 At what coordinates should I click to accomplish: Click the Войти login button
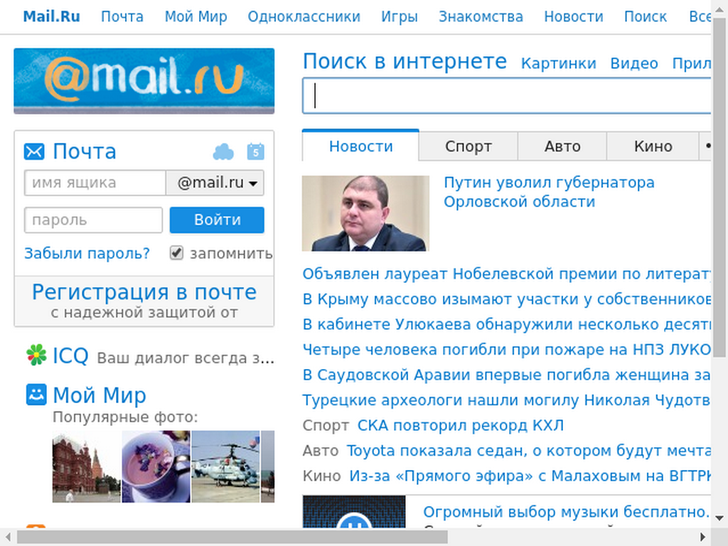pyautogui.click(x=217, y=220)
